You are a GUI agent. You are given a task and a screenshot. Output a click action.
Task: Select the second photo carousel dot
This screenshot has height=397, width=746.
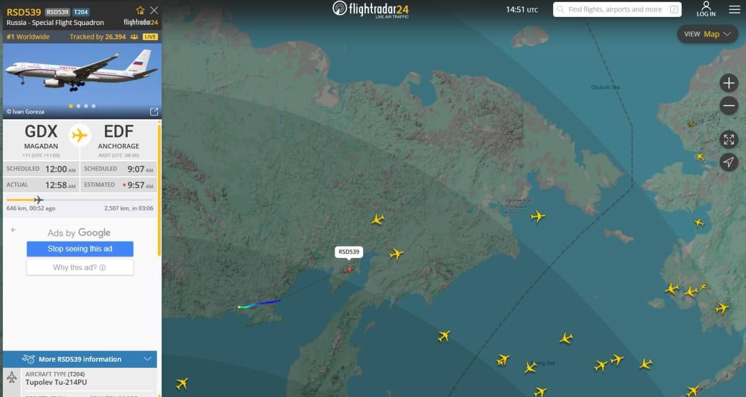[x=79, y=106]
